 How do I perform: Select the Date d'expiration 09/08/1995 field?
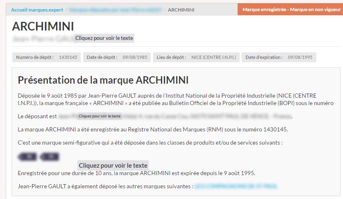279,57
